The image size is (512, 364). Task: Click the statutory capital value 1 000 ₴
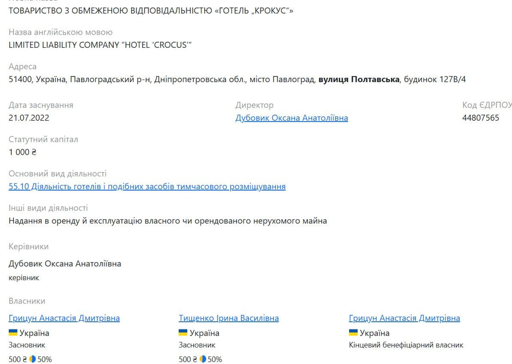(x=22, y=153)
